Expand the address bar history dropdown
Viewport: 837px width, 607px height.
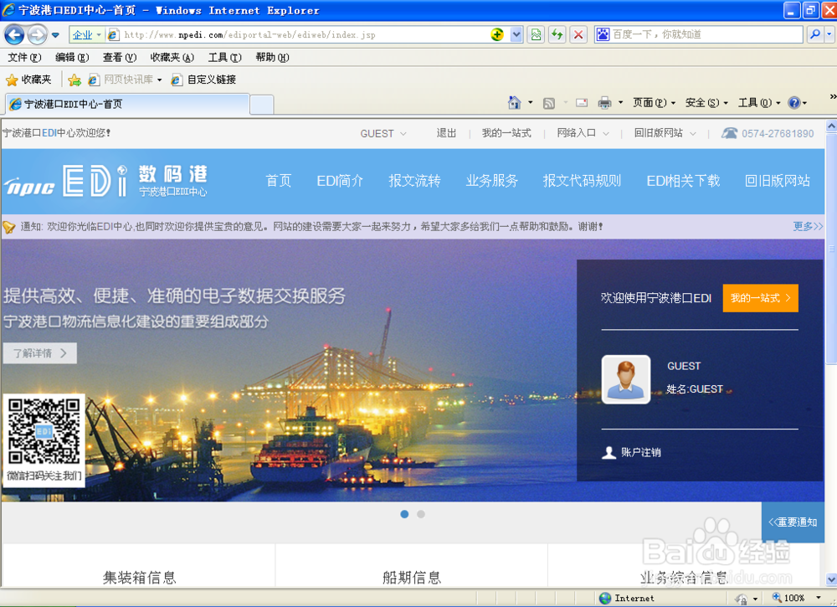[x=516, y=34]
